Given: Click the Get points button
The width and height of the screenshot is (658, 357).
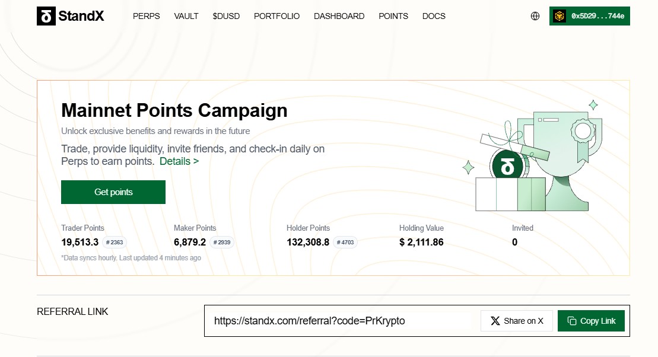Looking at the screenshot, I should click(113, 192).
